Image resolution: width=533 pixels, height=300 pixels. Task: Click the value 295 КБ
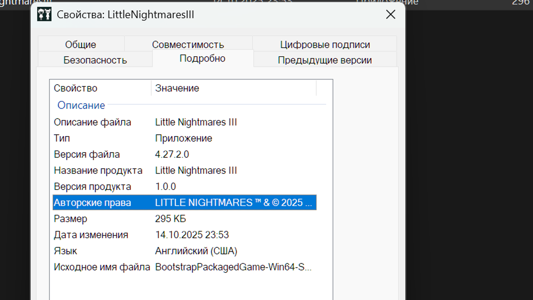(x=170, y=219)
